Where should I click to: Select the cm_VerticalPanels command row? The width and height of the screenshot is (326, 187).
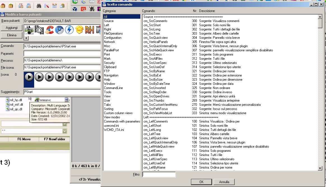coord(230,42)
